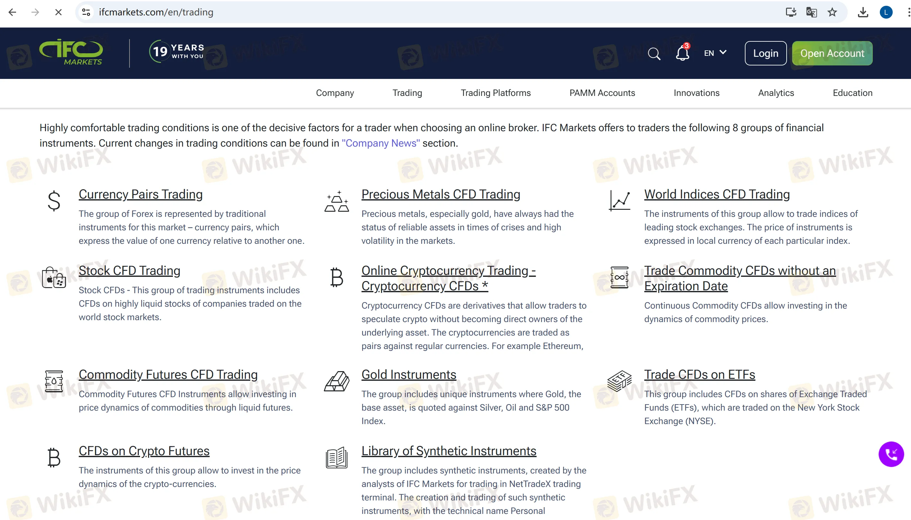Open Trade Commodity CFDs without Expiration link

pyautogui.click(x=740, y=278)
